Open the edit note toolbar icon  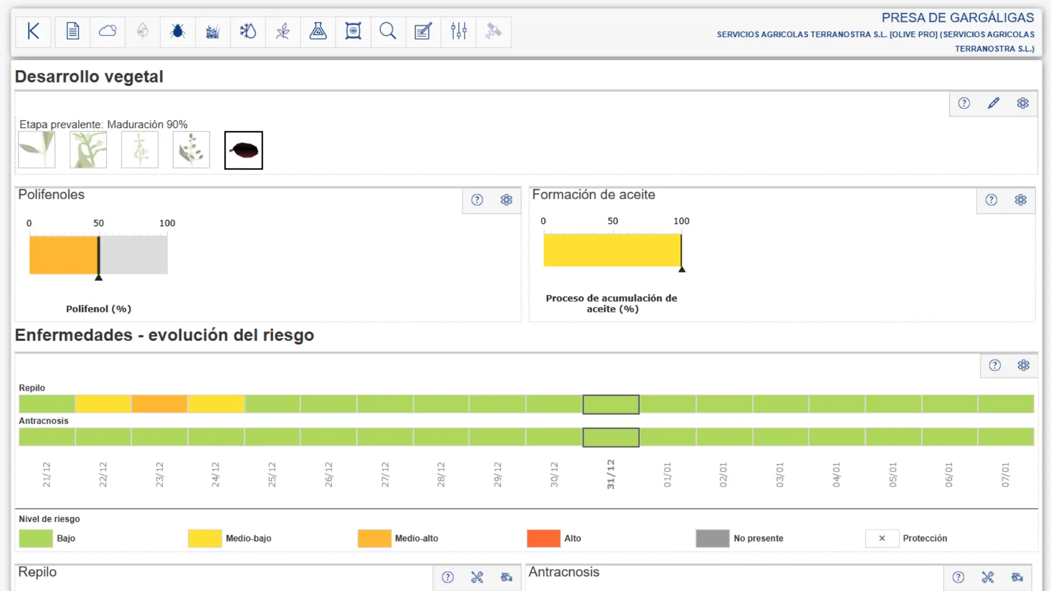(423, 32)
